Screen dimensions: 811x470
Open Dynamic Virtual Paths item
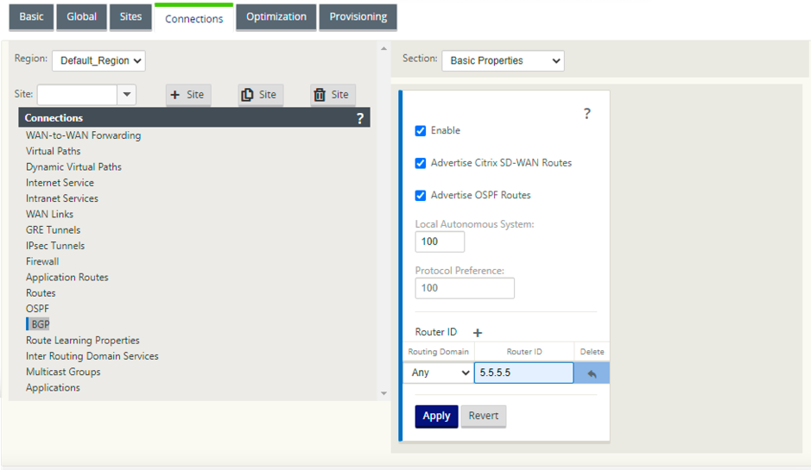[73, 167]
